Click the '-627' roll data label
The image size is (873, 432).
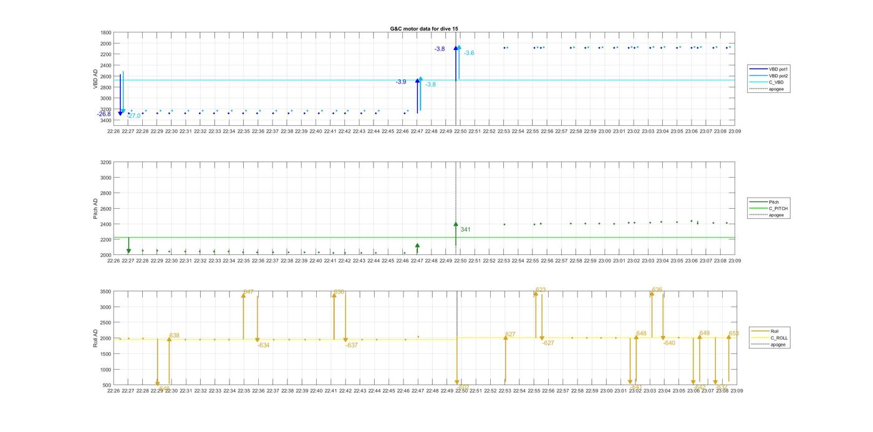coord(547,343)
